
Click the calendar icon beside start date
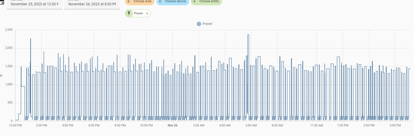[x=2, y=2]
